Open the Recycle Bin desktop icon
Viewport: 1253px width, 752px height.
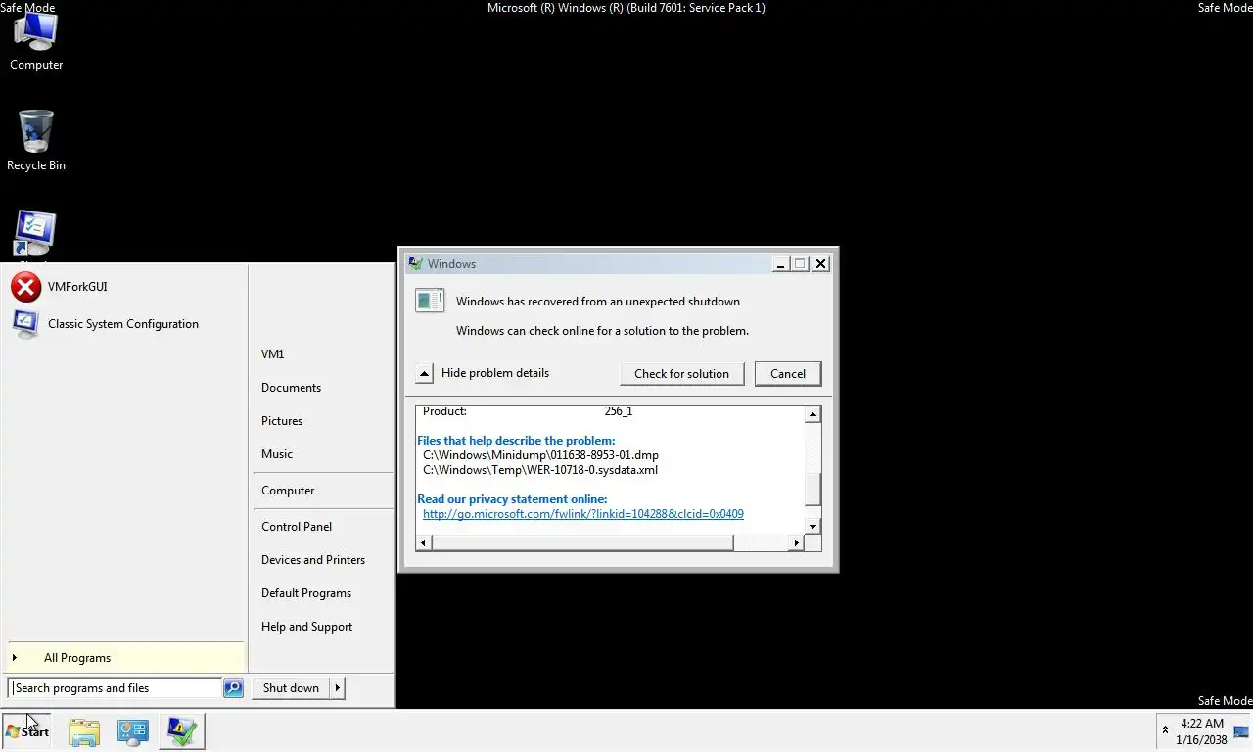point(36,141)
